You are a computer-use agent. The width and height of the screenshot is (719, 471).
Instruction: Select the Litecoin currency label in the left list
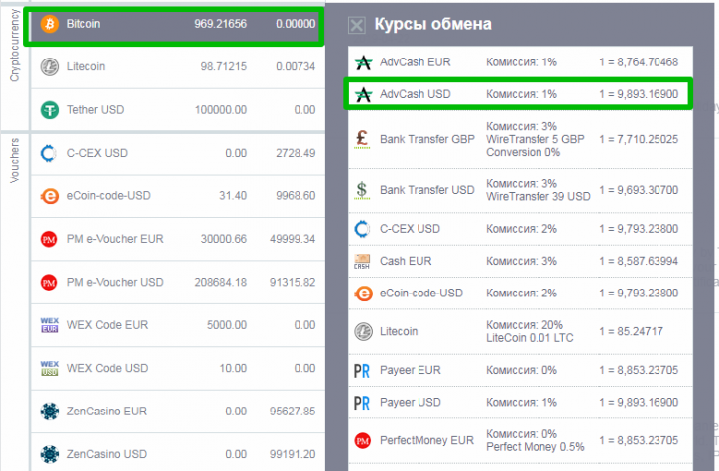pos(86,66)
